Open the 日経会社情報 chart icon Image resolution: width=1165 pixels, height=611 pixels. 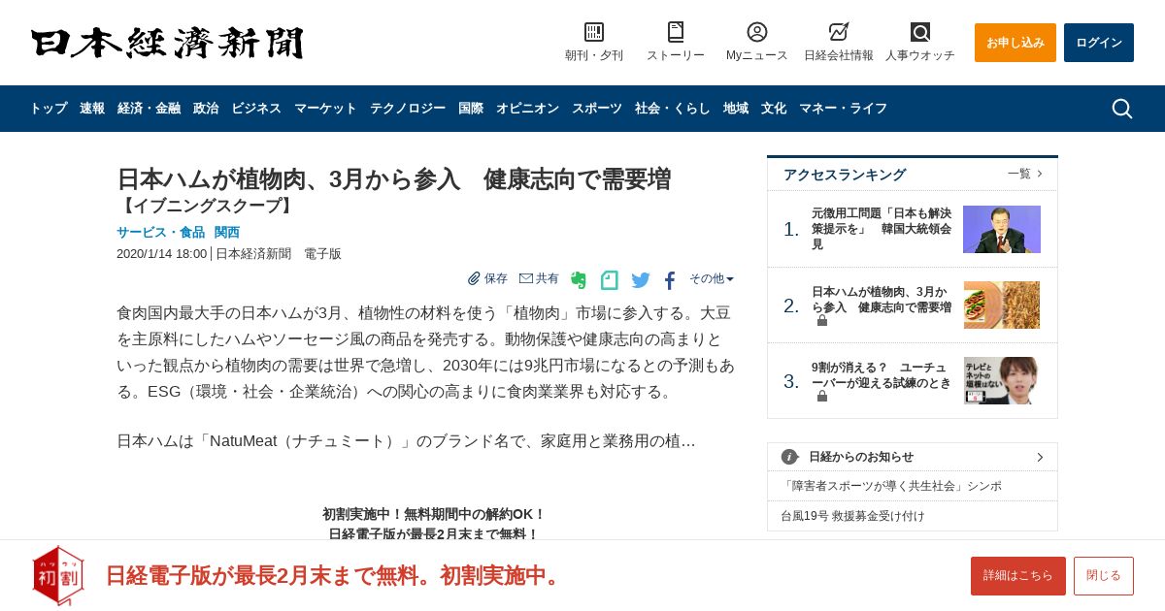click(839, 32)
